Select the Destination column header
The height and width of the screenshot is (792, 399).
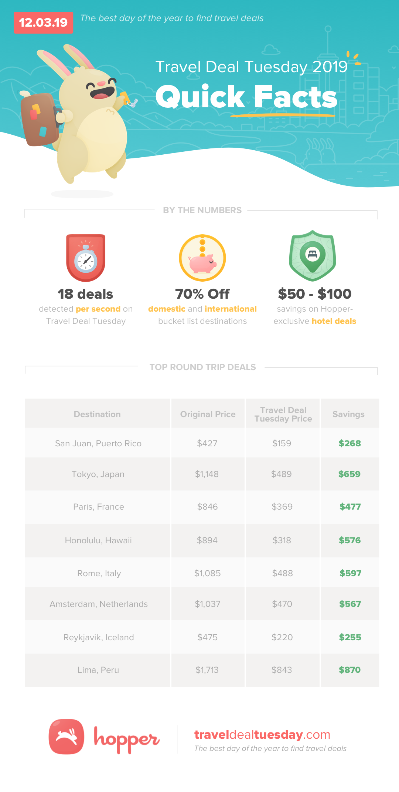point(97,414)
